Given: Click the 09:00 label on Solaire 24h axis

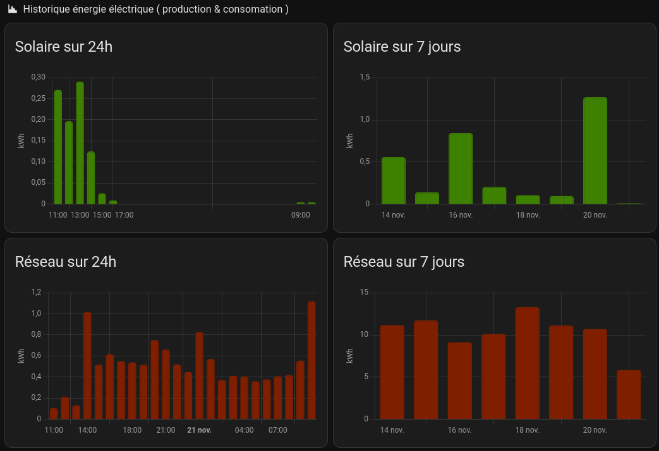Looking at the screenshot, I should tap(301, 215).
